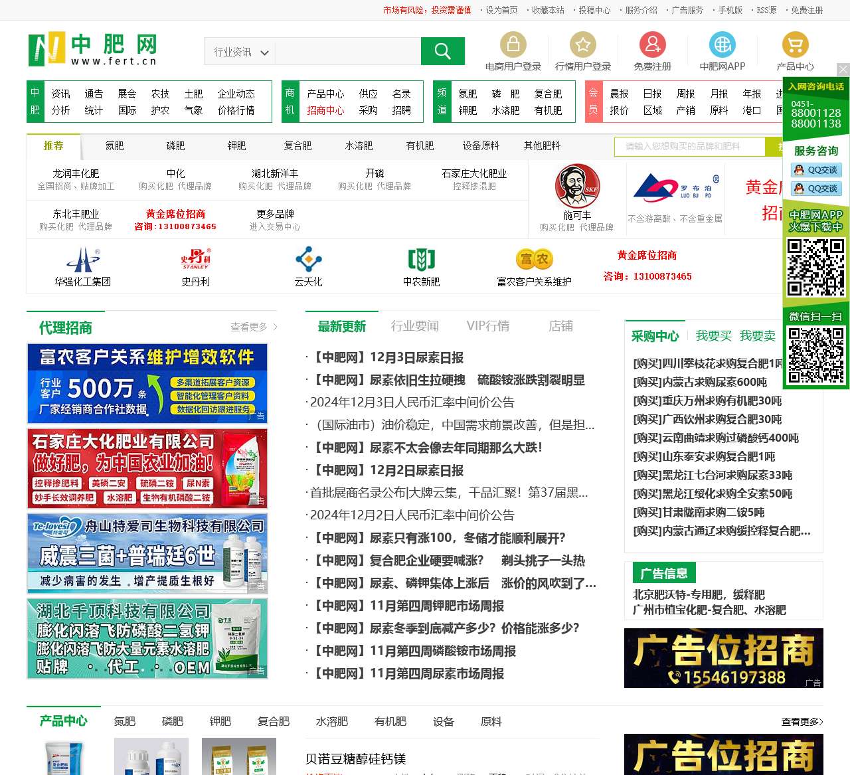Open the 湖北千顶科技有限公司 banner
The height and width of the screenshot is (775, 850).
(x=147, y=639)
